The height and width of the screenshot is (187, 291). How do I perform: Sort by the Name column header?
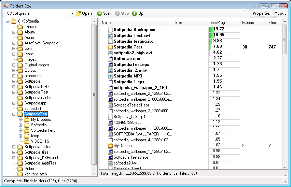[136, 23]
